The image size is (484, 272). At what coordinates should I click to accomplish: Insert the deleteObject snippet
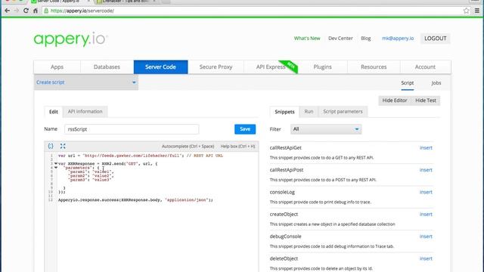426,258
